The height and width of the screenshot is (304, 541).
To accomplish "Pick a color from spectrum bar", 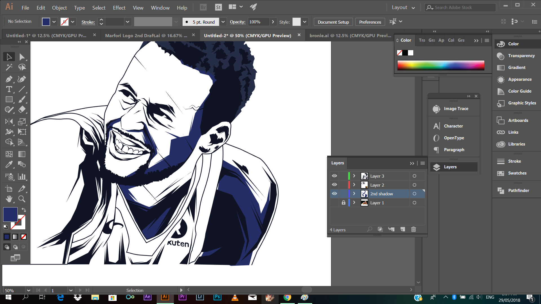I will coord(441,65).
